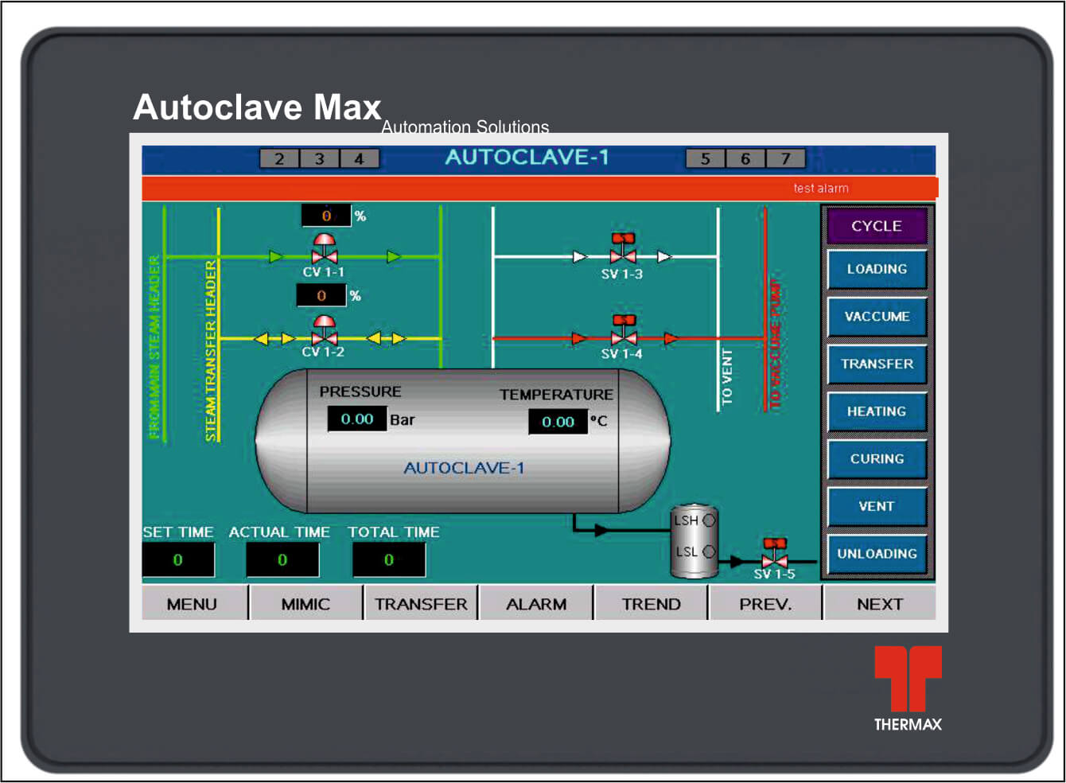Click the Autoclave Max heading
Viewport: 1066px width, 783px height.
tap(258, 107)
